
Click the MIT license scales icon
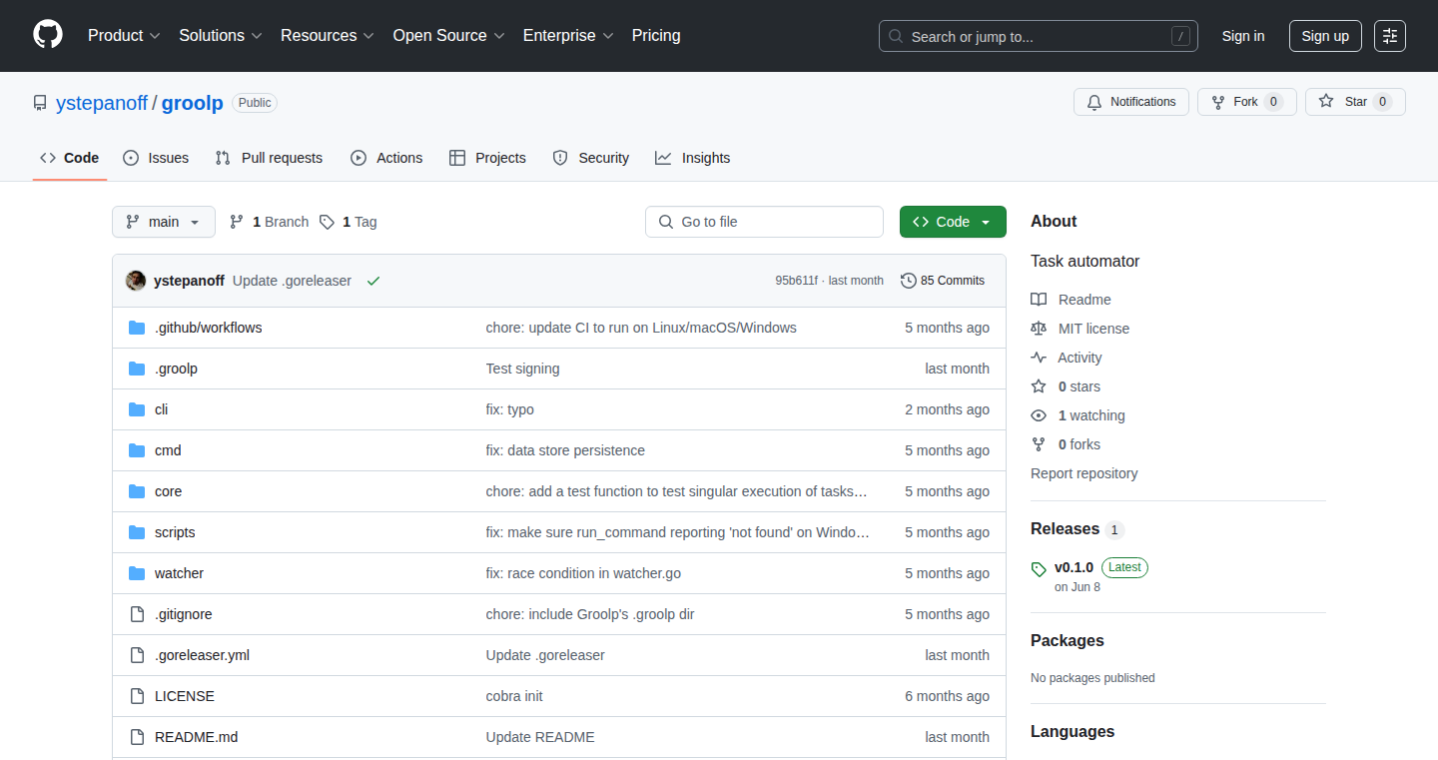[1039, 329]
